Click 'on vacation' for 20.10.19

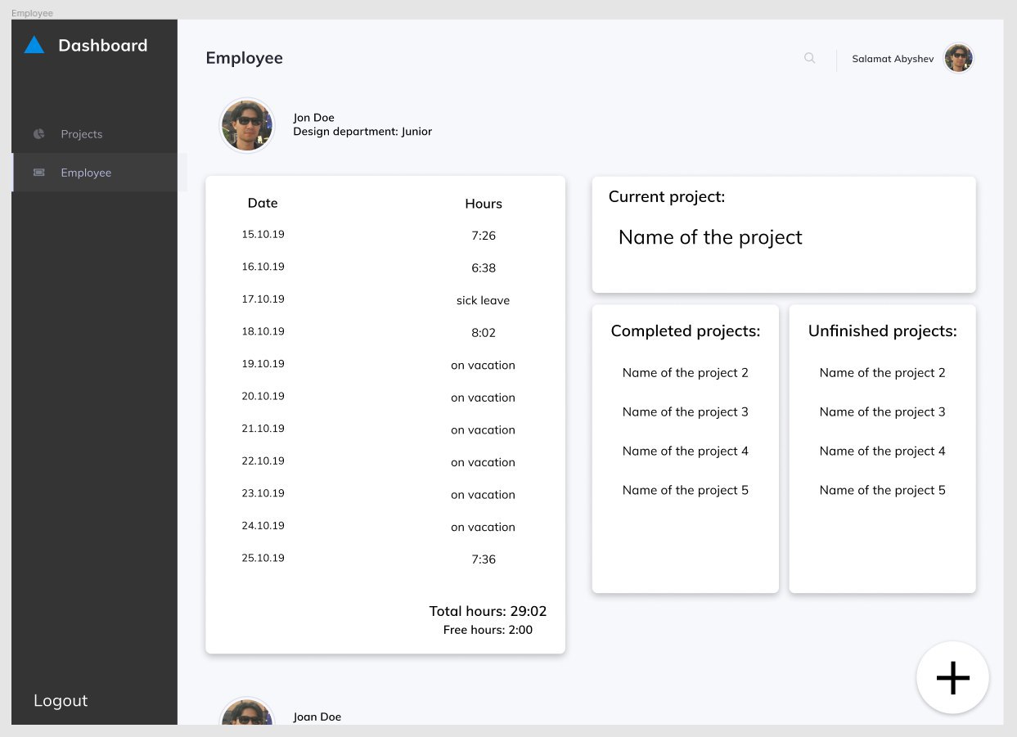(x=484, y=398)
